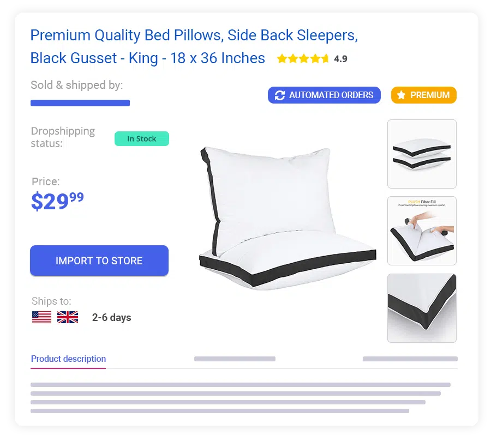Click the Import to Store button
The height and width of the screenshot is (436, 491).
(x=99, y=261)
